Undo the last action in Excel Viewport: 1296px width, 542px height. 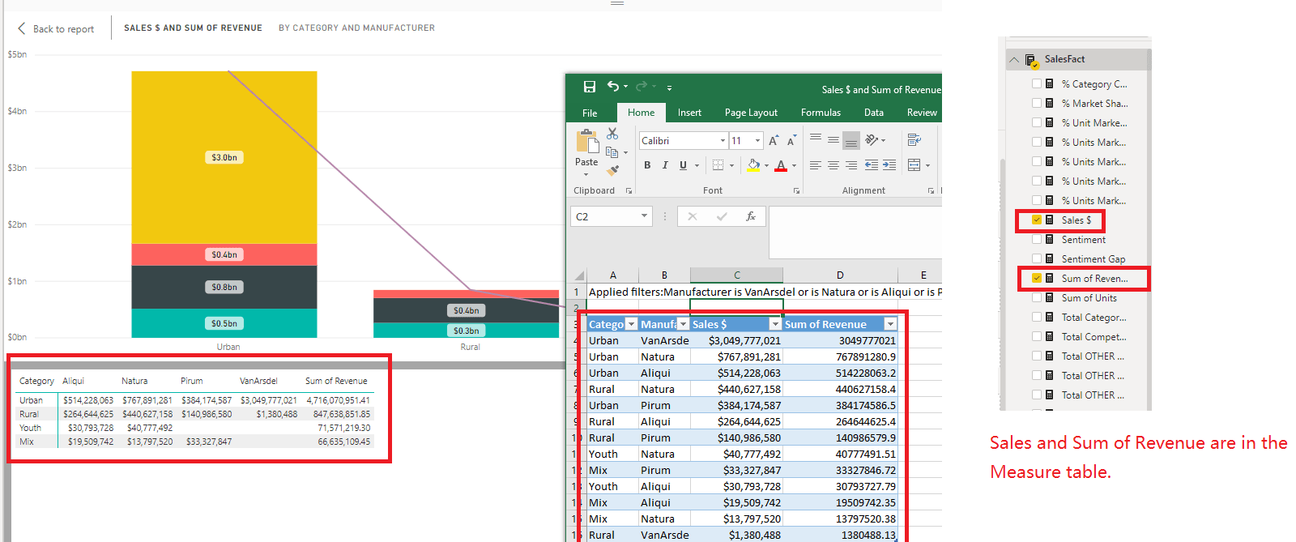pos(613,87)
